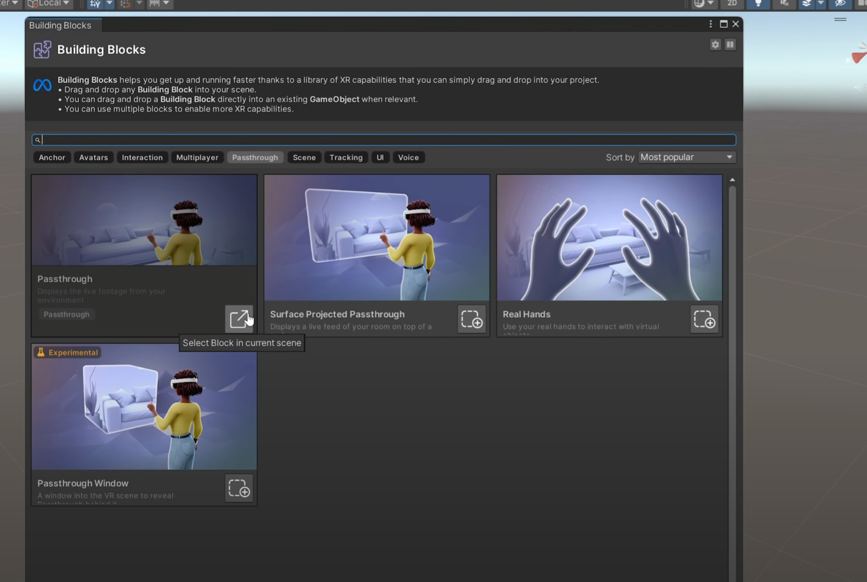Click the Passthrough block thumbnail
Image resolution: width=867 pixels, height=582 pixels.
pos(144,220)
